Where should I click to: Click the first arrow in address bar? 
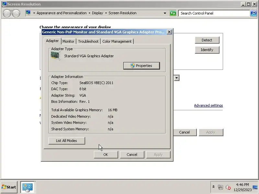coord(34,13)
